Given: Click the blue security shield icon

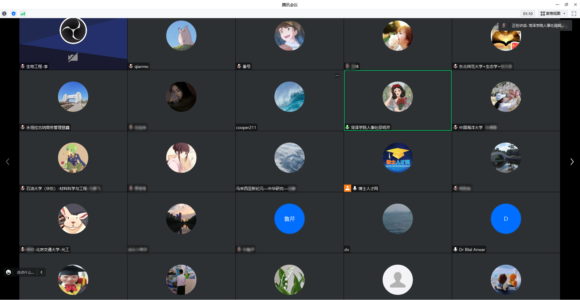Looking at the screenshot, I should (x=14, y=14).
